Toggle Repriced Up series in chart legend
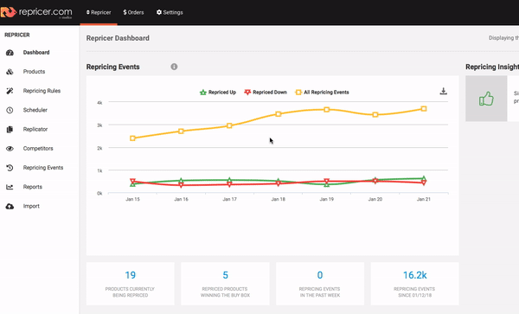This screenshot has height=314, width=519. tap(218, 93)
